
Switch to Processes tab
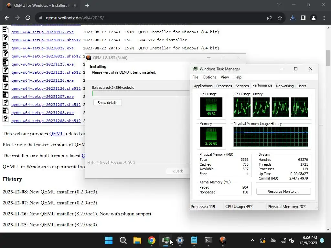click(x=224, y=86)
